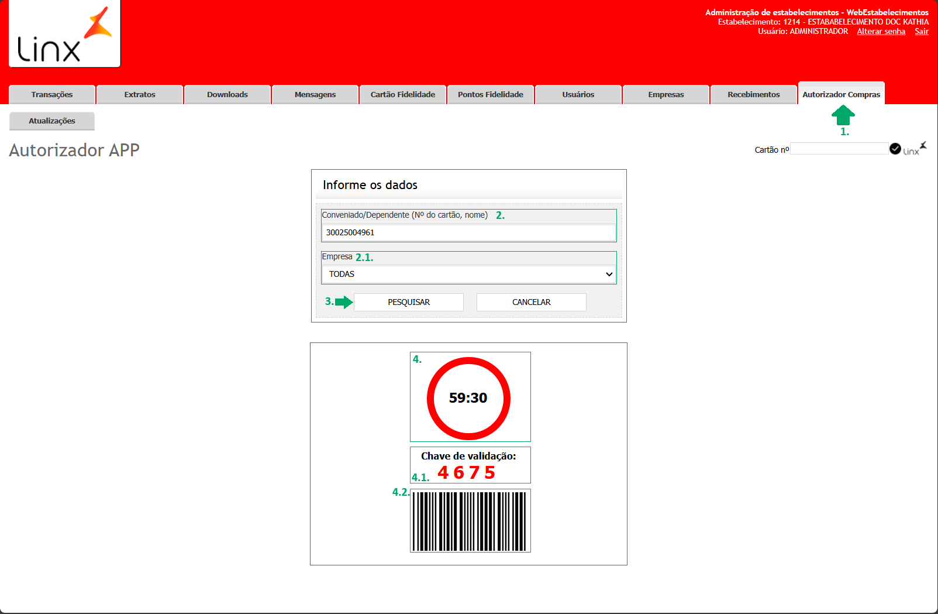The height and width of the screenshot is (614, 938).
Task: Click the Linx logo in the header
Action: [x=64, y=33]
